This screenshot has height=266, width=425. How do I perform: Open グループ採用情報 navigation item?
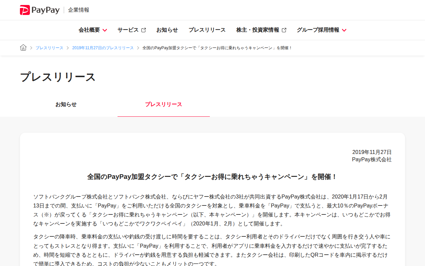321,30
